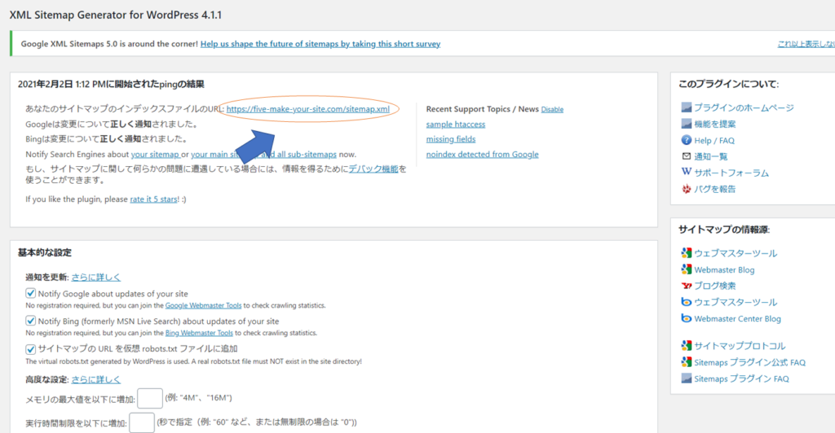Toggle the robots.txt sitemap URL checkbox

tap(30, 349)
